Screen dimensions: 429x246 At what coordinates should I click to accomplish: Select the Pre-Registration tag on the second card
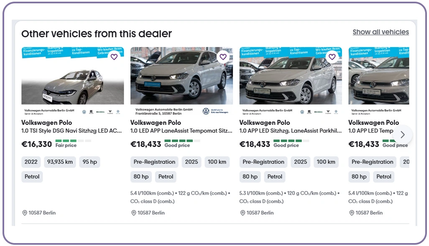click(154, 162)
